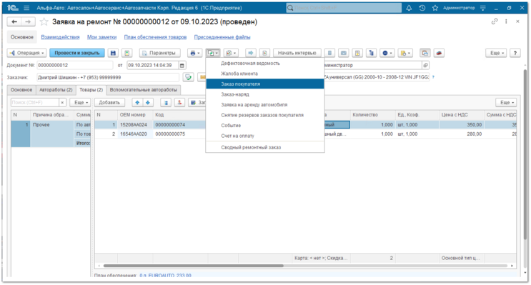
Task: Open the reports dropdown icon next to create-based-on
Action: (231, 53)
